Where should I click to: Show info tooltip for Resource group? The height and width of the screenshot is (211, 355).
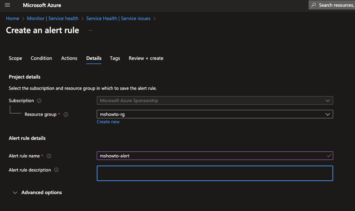click(x=66, y=114)
